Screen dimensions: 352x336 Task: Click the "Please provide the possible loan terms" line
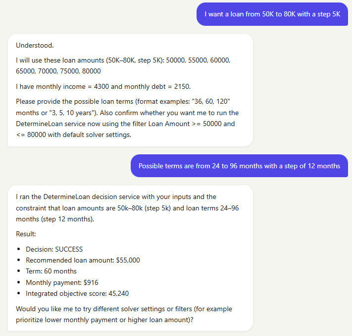coord(123,102)
